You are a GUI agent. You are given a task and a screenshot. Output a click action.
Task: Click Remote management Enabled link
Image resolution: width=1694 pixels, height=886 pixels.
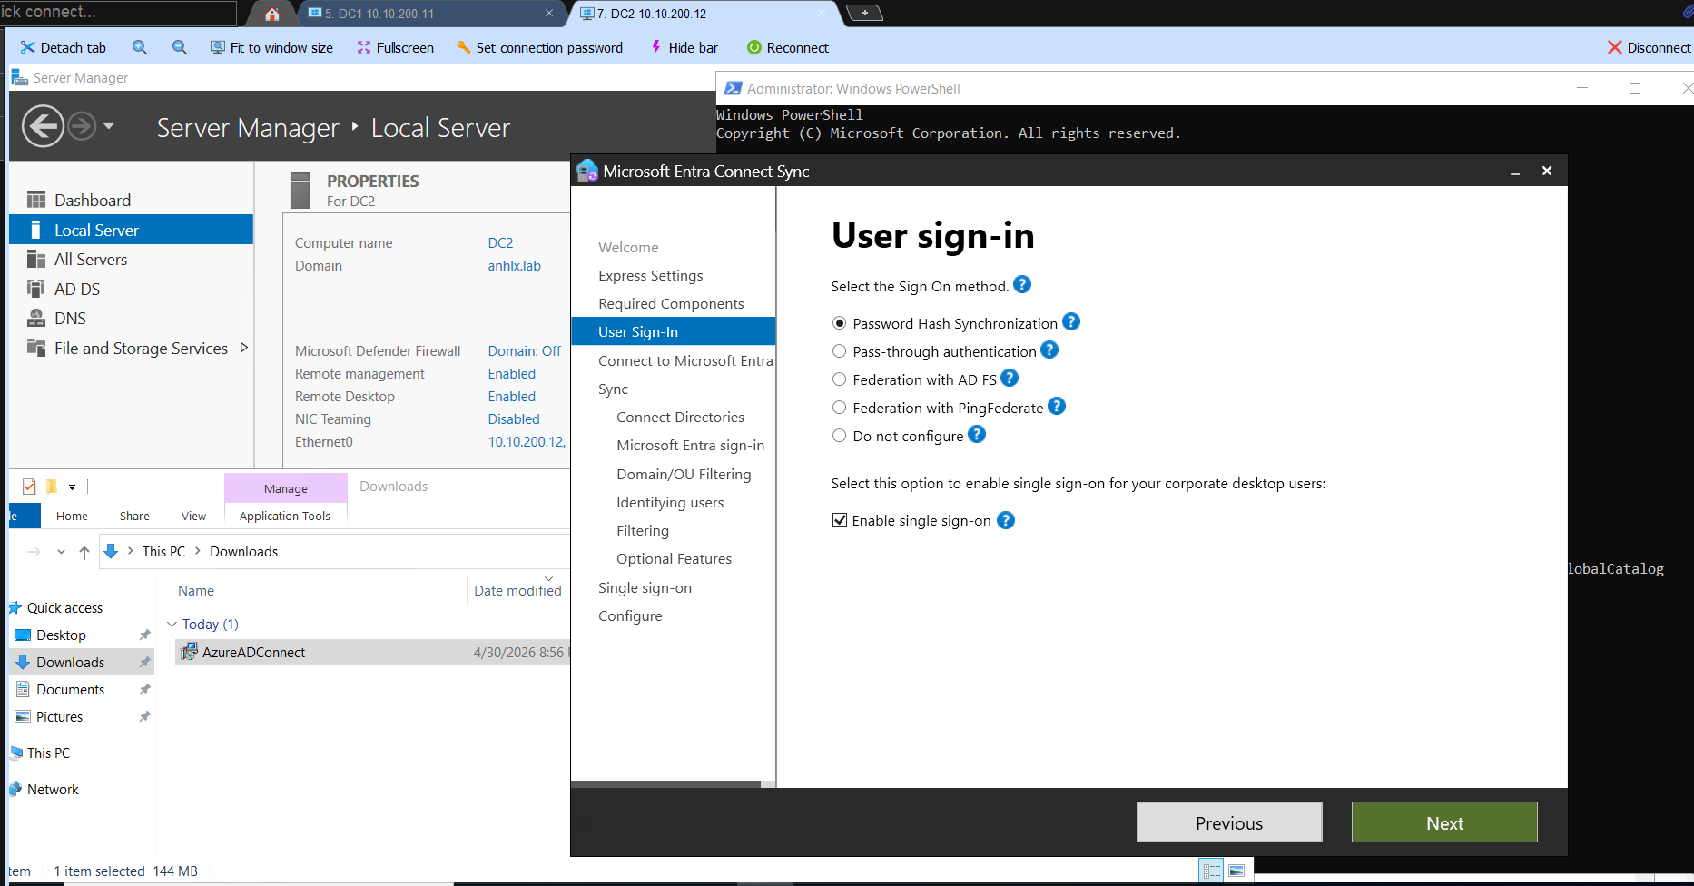511,374
